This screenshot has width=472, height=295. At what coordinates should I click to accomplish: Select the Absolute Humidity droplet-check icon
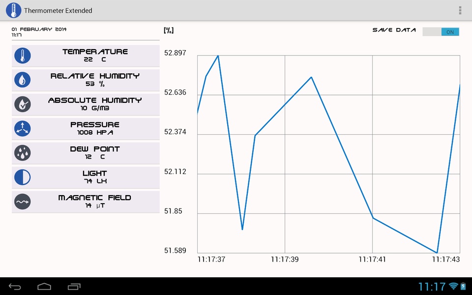click(23, 104)
